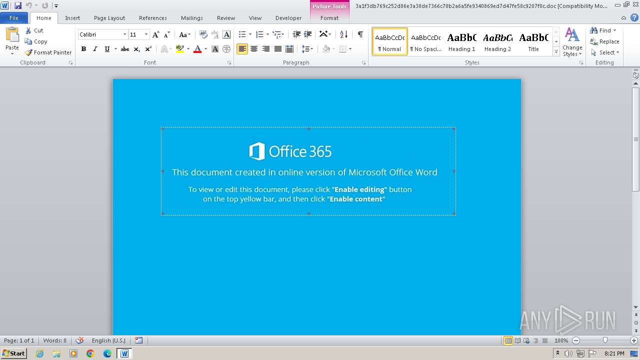Screen dimensions: 640x360
Task: Apply the Heading 1 style
Action: click(x=461, y=41)
